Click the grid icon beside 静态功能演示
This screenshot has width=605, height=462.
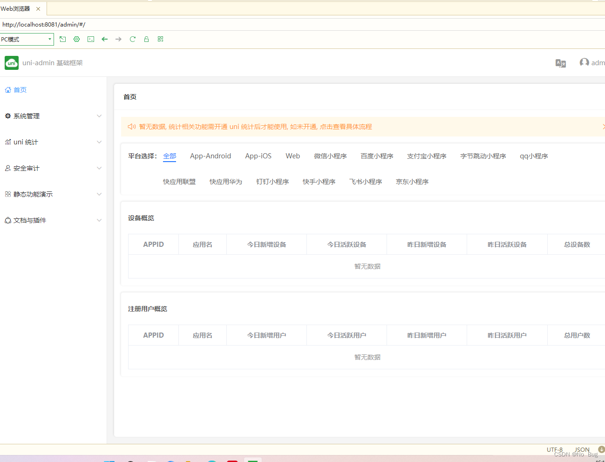8,194
